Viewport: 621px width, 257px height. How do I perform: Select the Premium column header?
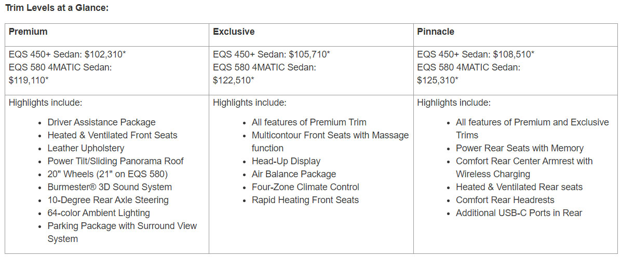pos(28,32)
